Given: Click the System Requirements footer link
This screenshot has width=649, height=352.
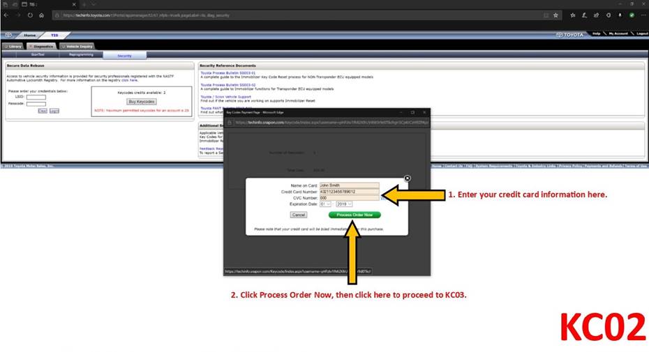Looking at the screenshot, I should (x=494, y=166).
